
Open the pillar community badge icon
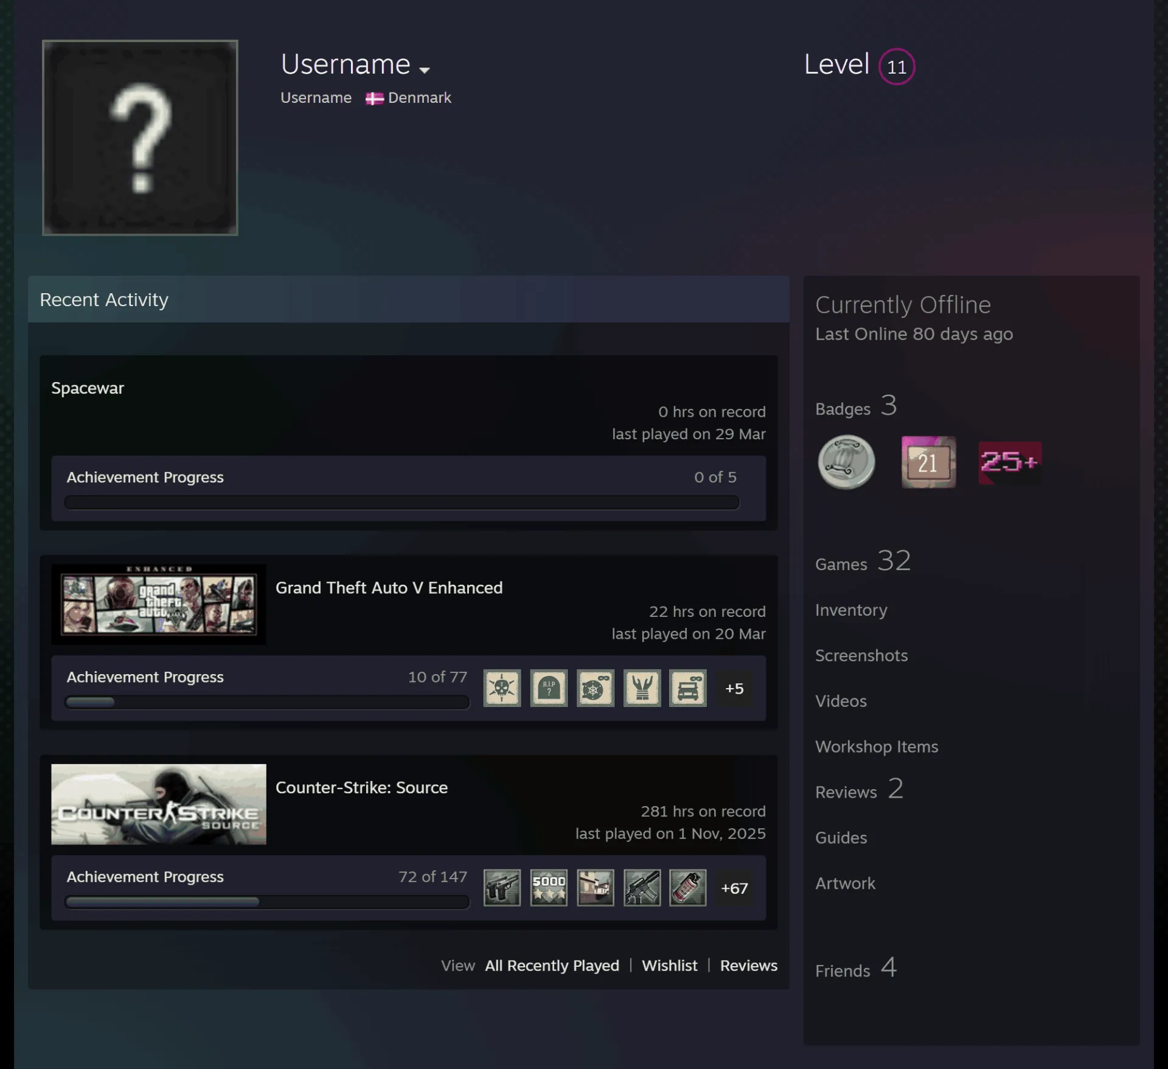point(846,462)
